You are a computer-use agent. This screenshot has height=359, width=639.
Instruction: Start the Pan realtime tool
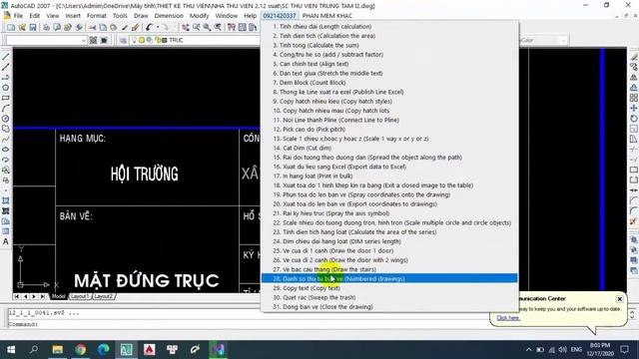[186, 27]
